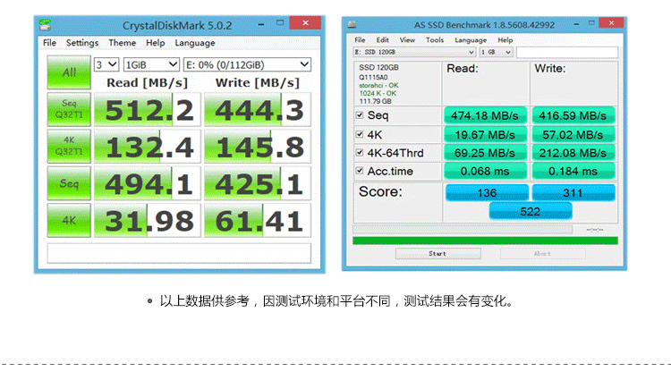
Task: Click the 425.1 Seq write result
Action: click(x=258, y=184)
